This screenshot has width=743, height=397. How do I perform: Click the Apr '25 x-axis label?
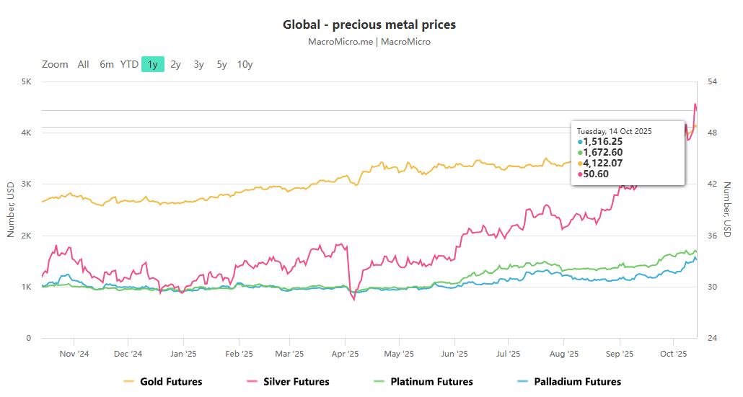pos(345,354)
